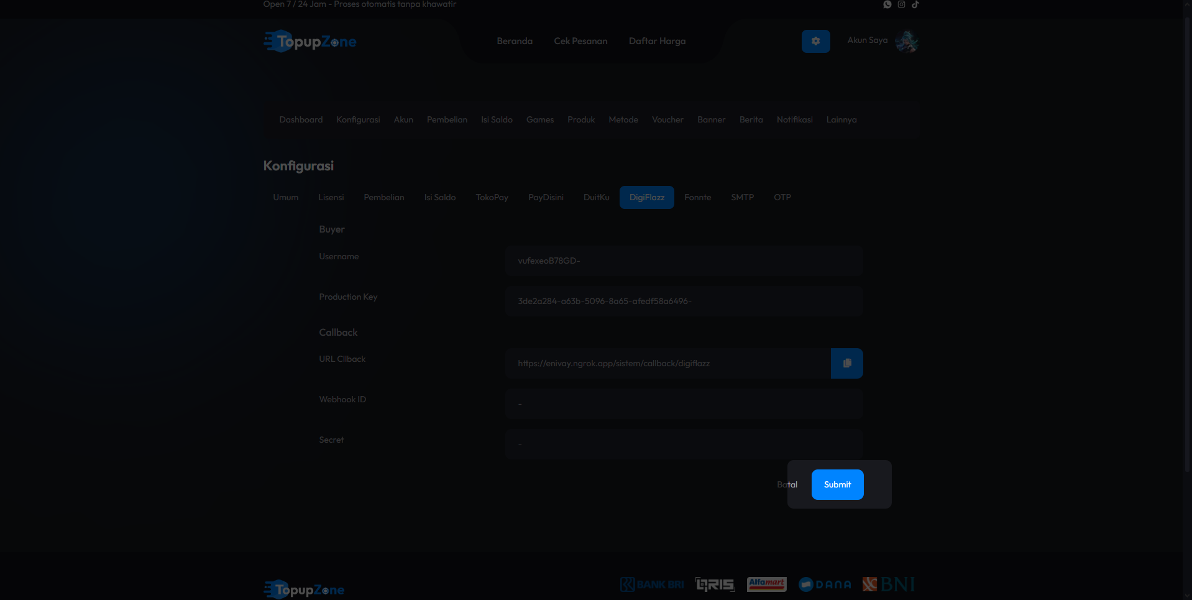Click the DANA logo in footer
The height and width of the screenshot is (600, 1192).
(x=825, y=584)
